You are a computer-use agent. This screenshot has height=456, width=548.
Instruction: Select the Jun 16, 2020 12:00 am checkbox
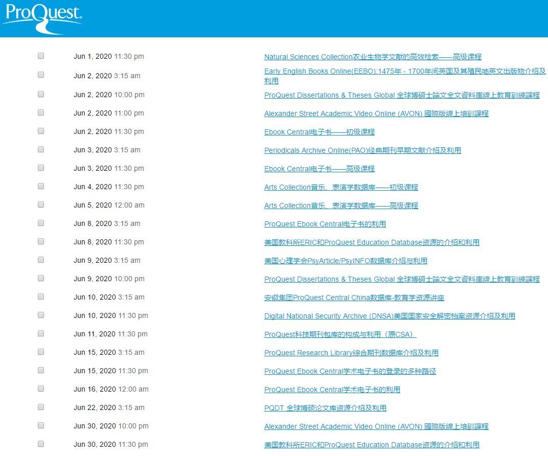pos(41,389)
